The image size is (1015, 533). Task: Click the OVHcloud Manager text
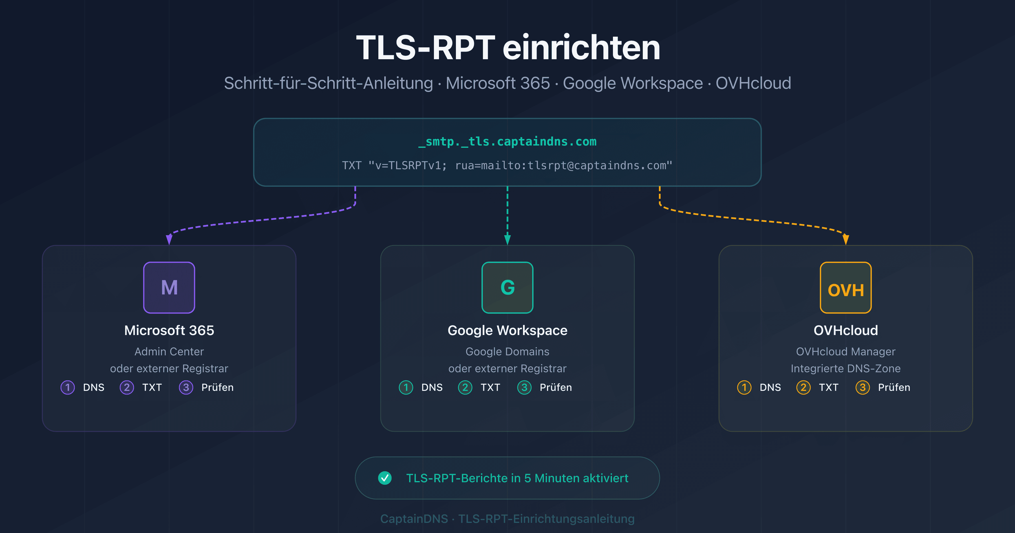click(x=846, y=351)
